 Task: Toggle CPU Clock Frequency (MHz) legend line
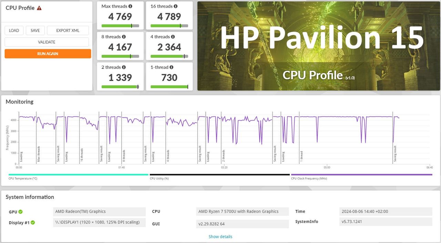tap(361, 175)
